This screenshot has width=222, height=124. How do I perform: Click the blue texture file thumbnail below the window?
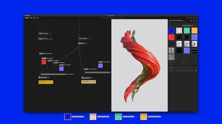(68, 117)
